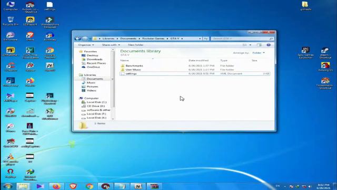
Task: Open the Computer desktop icon
Action: tap(11, 6)
